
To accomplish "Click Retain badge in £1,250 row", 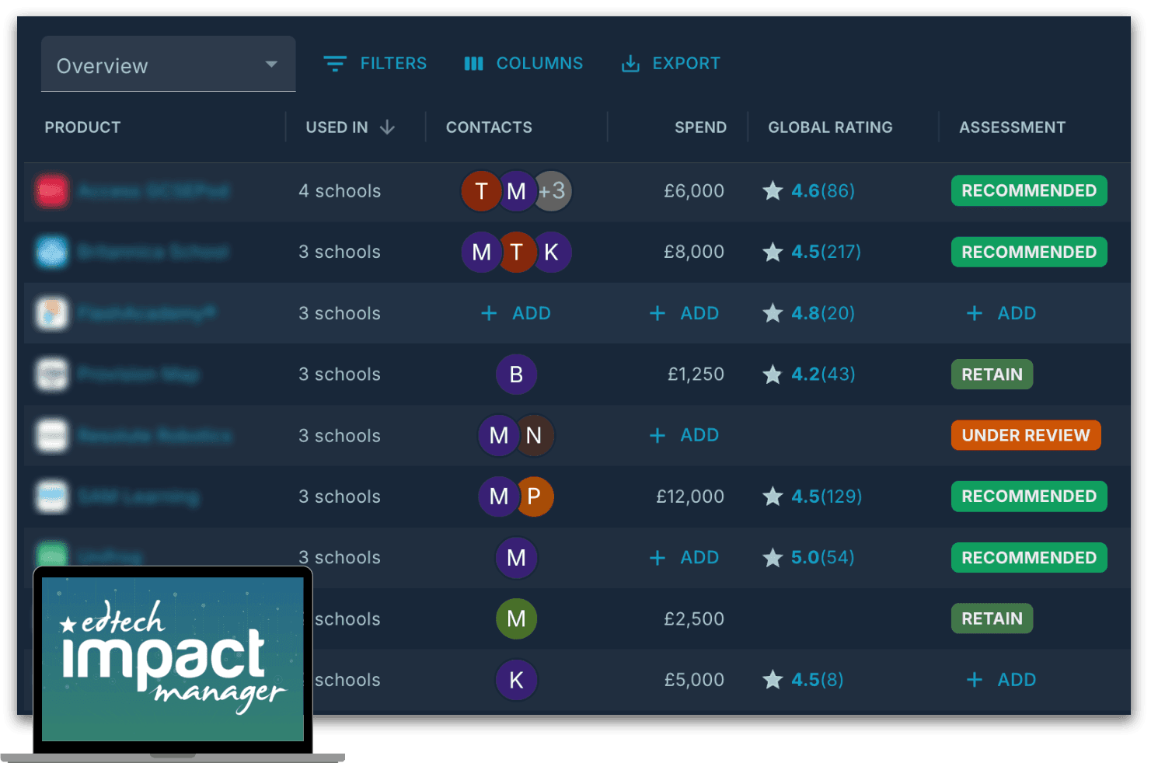I will (x=992, y=375).
